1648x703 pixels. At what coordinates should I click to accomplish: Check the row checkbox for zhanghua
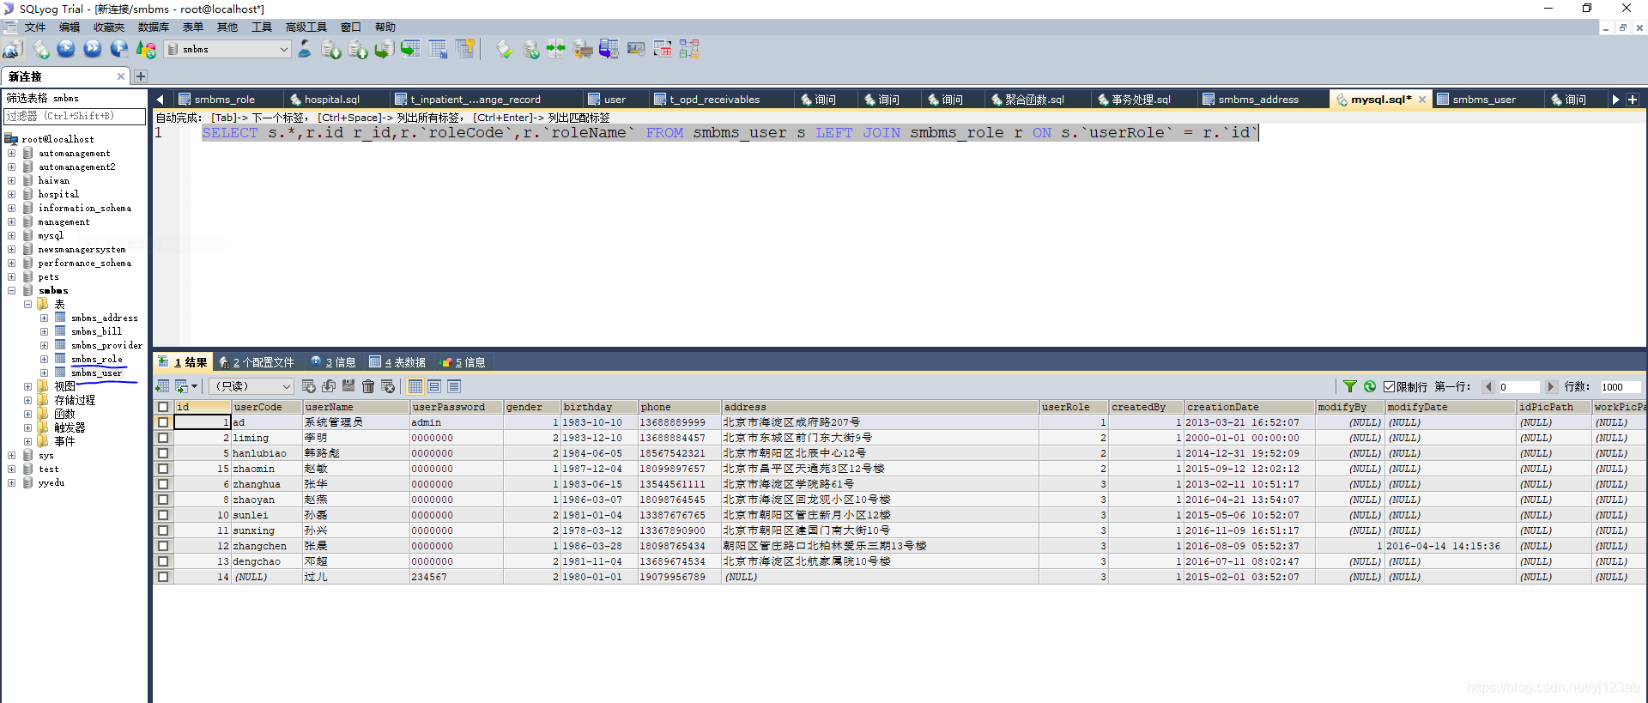(x=163, y=484)
